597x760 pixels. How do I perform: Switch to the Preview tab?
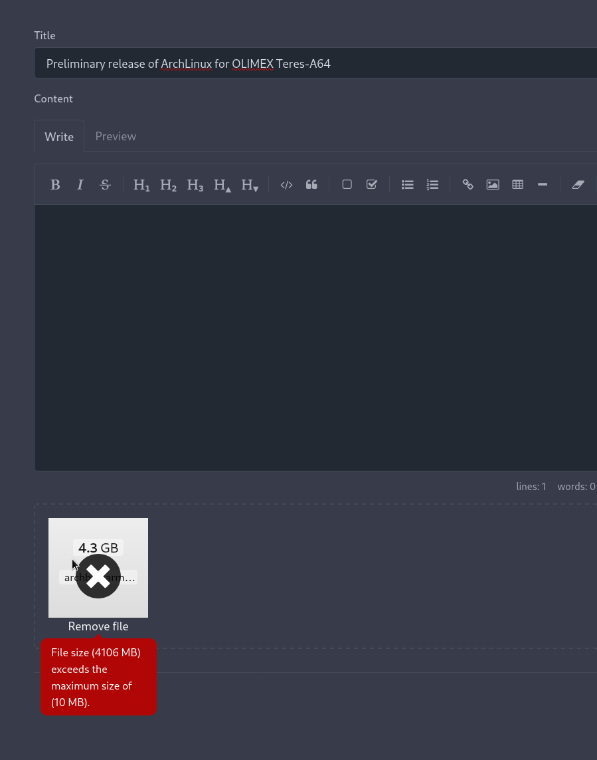[x=116, y=136]
